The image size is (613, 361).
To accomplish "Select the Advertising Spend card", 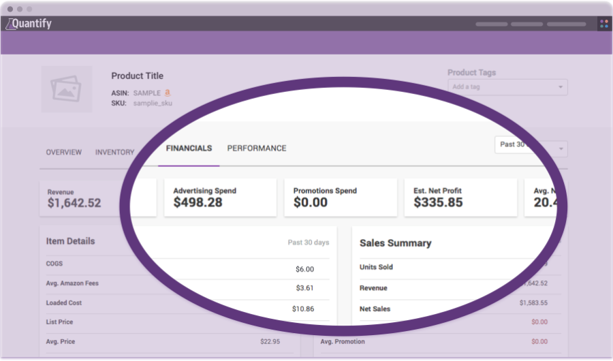I will (220, 198).
